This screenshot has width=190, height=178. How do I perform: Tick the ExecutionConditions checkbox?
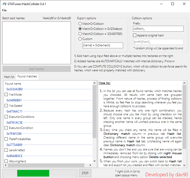[x=6, y=117]
